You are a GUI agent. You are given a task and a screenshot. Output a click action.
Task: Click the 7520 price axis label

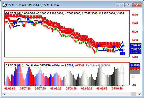tap(135, 23)
